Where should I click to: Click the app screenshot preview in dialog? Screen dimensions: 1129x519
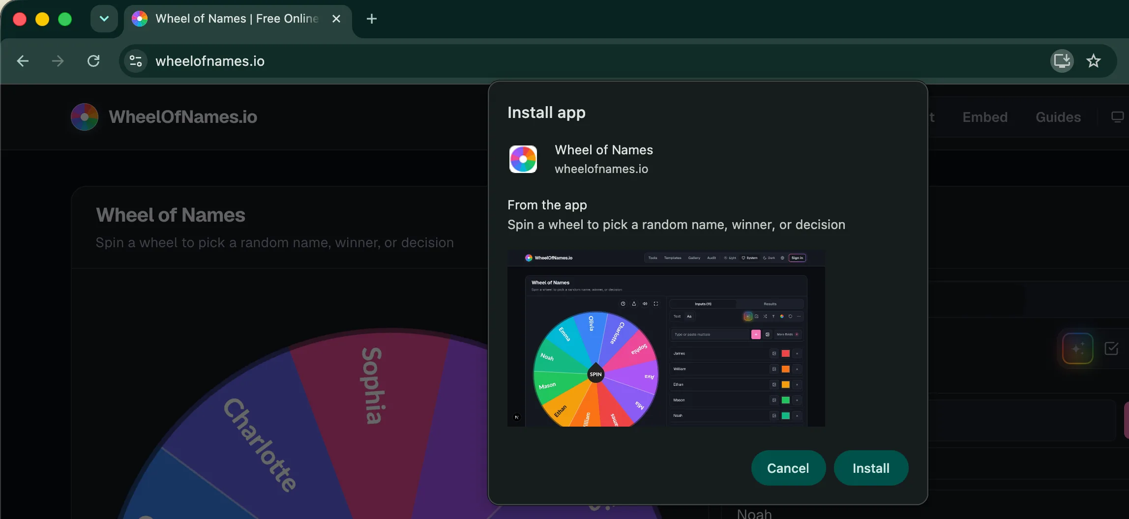666,338
